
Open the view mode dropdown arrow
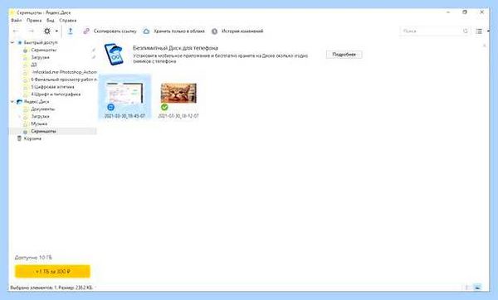[488, 31]
